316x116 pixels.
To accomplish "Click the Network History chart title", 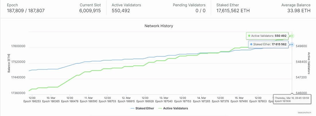I will [x=159, y=26].
